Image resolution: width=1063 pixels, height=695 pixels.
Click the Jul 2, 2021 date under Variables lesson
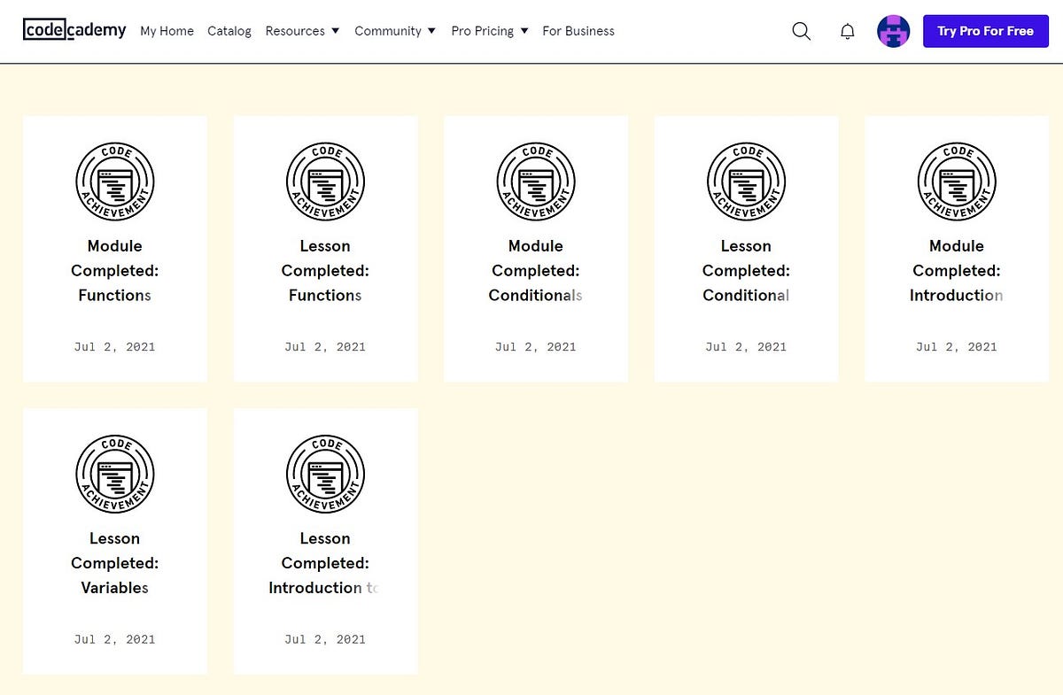coord(114,638)
